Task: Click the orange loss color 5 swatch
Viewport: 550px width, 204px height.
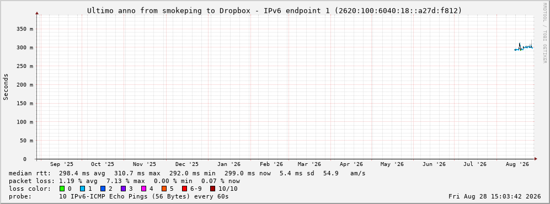Action: tap(164, 189)
